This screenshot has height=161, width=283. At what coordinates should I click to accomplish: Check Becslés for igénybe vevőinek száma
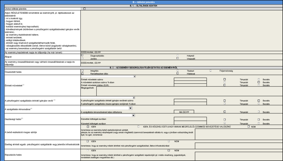tap(259, 100)
